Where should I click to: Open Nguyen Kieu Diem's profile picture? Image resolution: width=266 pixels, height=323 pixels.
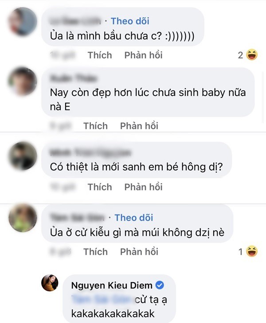[x=50, y=283]
